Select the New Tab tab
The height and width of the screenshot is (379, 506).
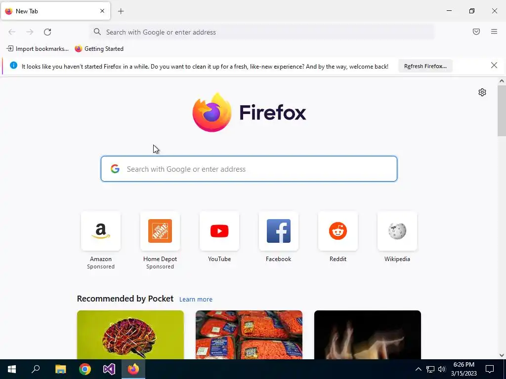55,11
